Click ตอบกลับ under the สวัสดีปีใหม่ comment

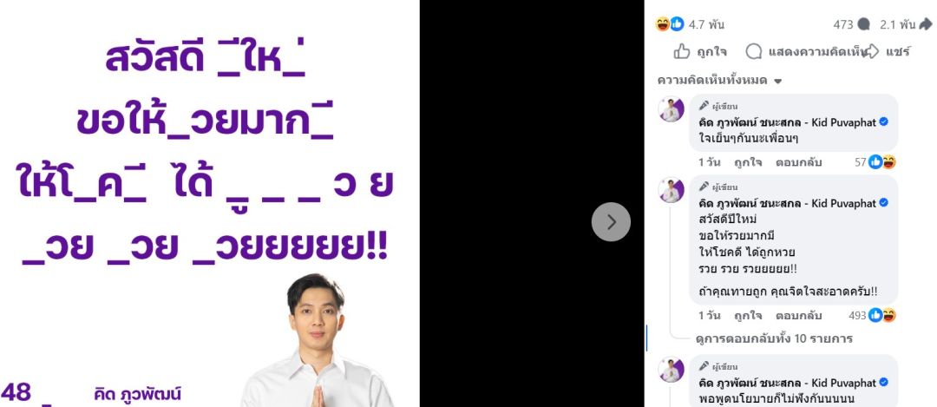pos(798,315)
